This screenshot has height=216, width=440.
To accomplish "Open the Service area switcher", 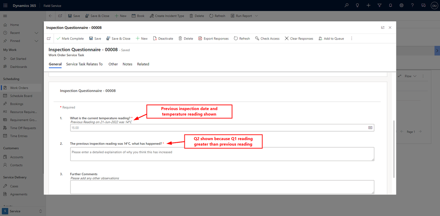I will click(22, 211).
